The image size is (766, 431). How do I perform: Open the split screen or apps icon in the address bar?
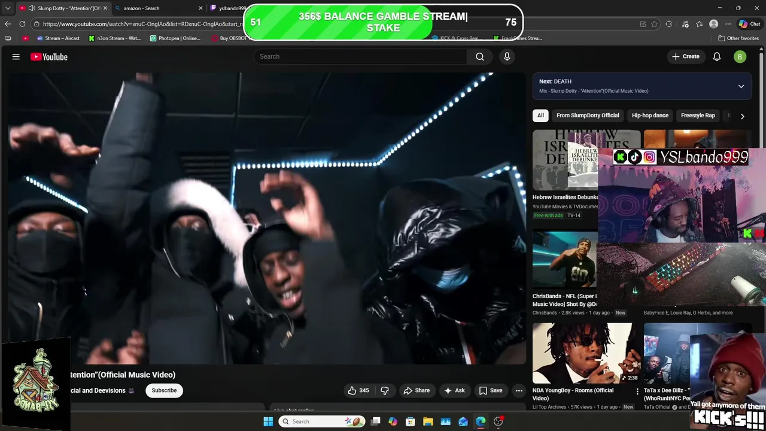click(643, 24)
